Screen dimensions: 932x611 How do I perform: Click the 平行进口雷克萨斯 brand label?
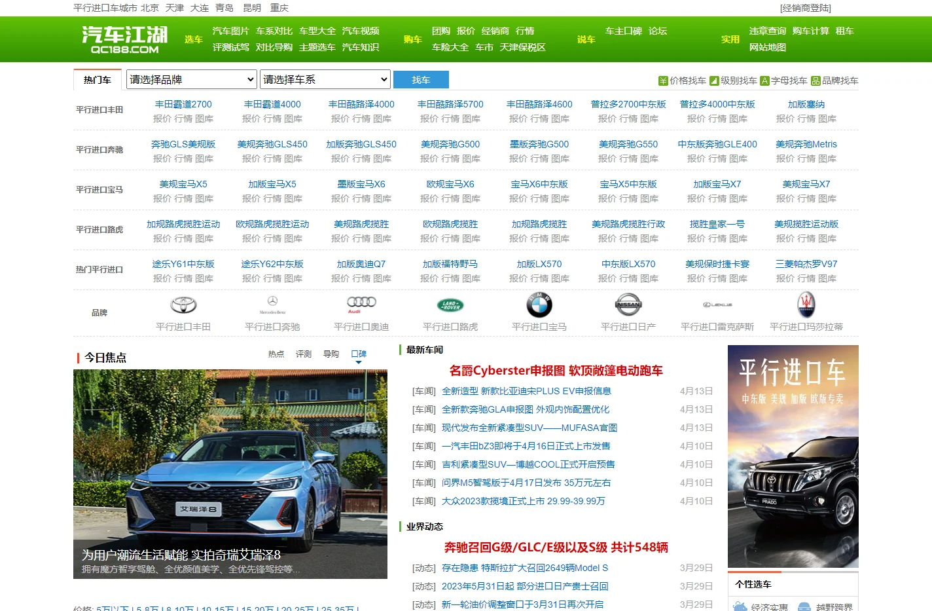coord(717,327)
